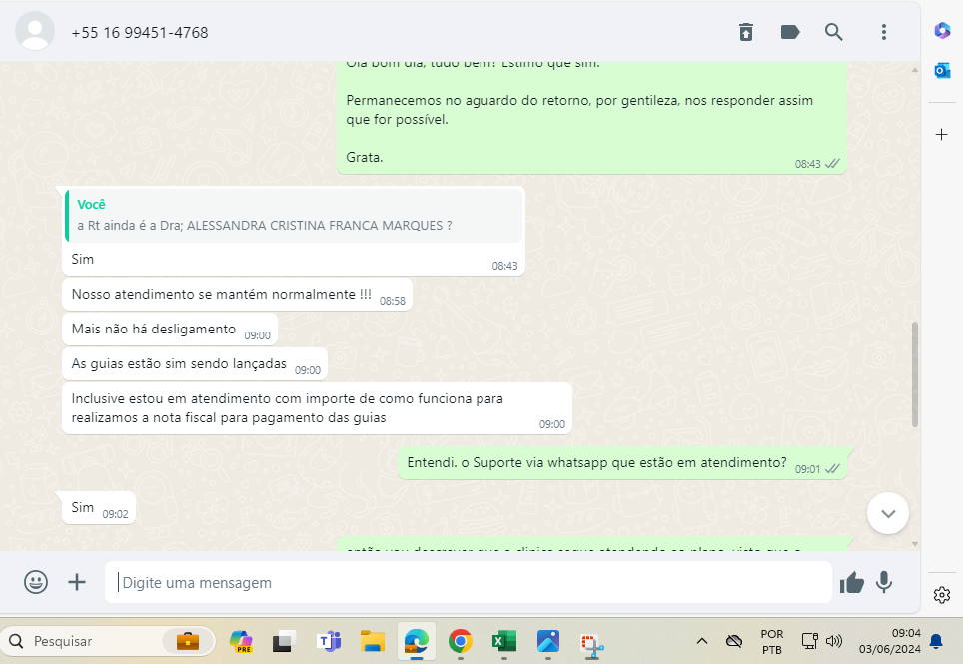Screen dimensions: 963x664
Task: Open Microsoft Teams from the taskbar
Action: pyautogui.click(x=330, y=641)
